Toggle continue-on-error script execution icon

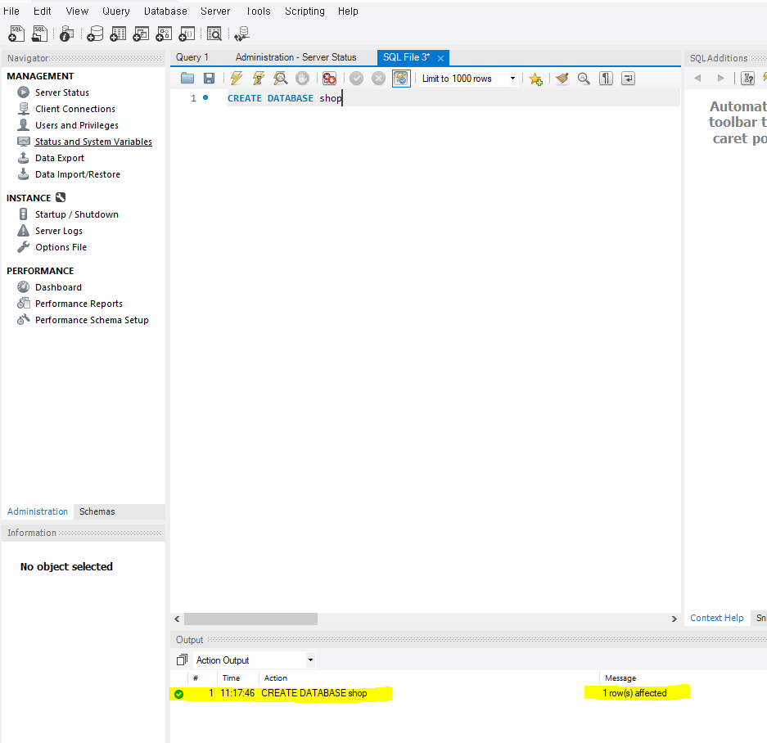[x=329, y=79]
